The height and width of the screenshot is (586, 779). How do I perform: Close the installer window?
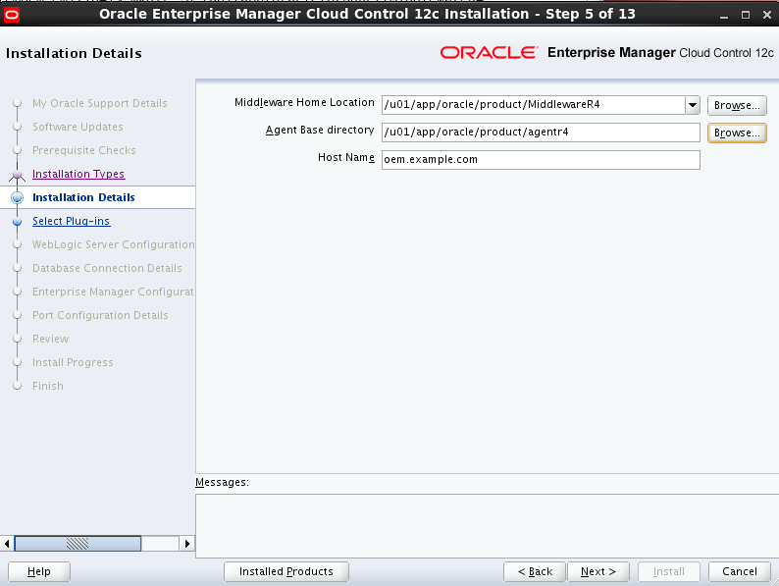(x=767, y=15)
